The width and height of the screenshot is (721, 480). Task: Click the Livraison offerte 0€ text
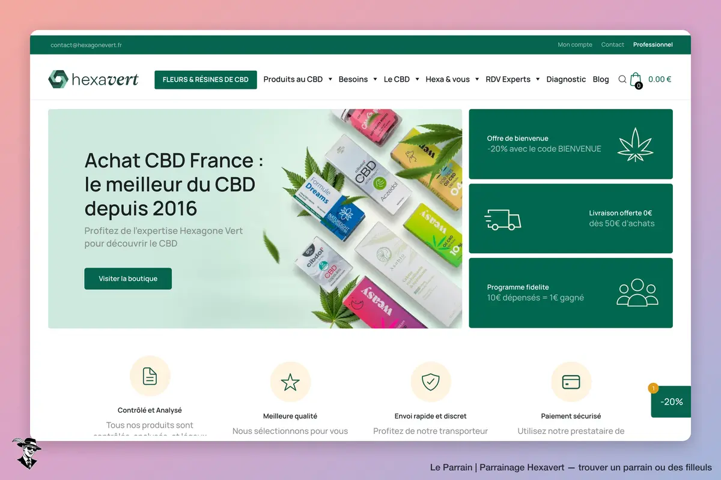pos(621,213)
